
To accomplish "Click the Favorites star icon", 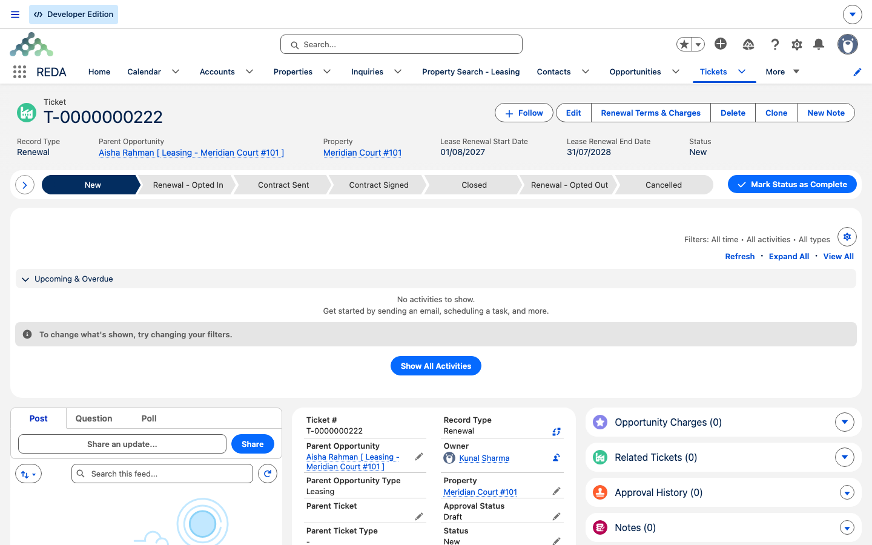I will coord(684,44).
